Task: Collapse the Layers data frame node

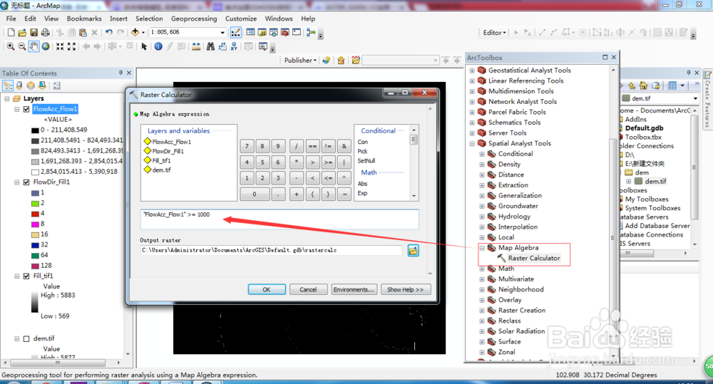Action: point(7,98)
